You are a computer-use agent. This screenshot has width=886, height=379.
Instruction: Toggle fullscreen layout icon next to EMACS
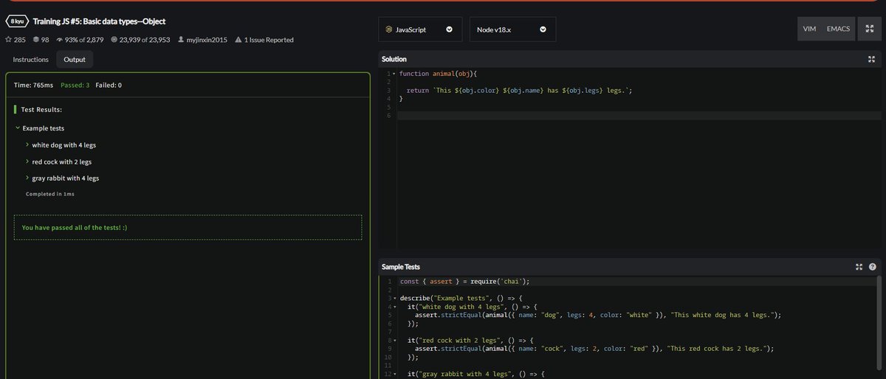[869, 29]
